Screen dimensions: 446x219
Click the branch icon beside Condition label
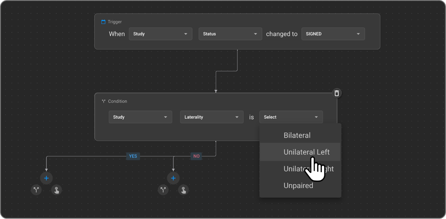[x=104, y=101]
